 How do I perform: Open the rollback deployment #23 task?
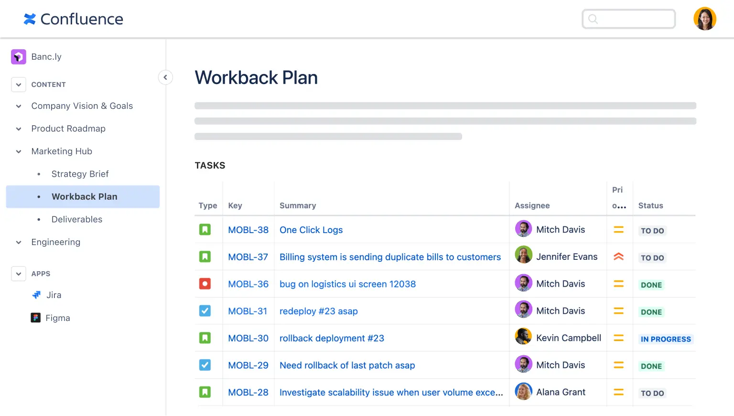(332, 338)
